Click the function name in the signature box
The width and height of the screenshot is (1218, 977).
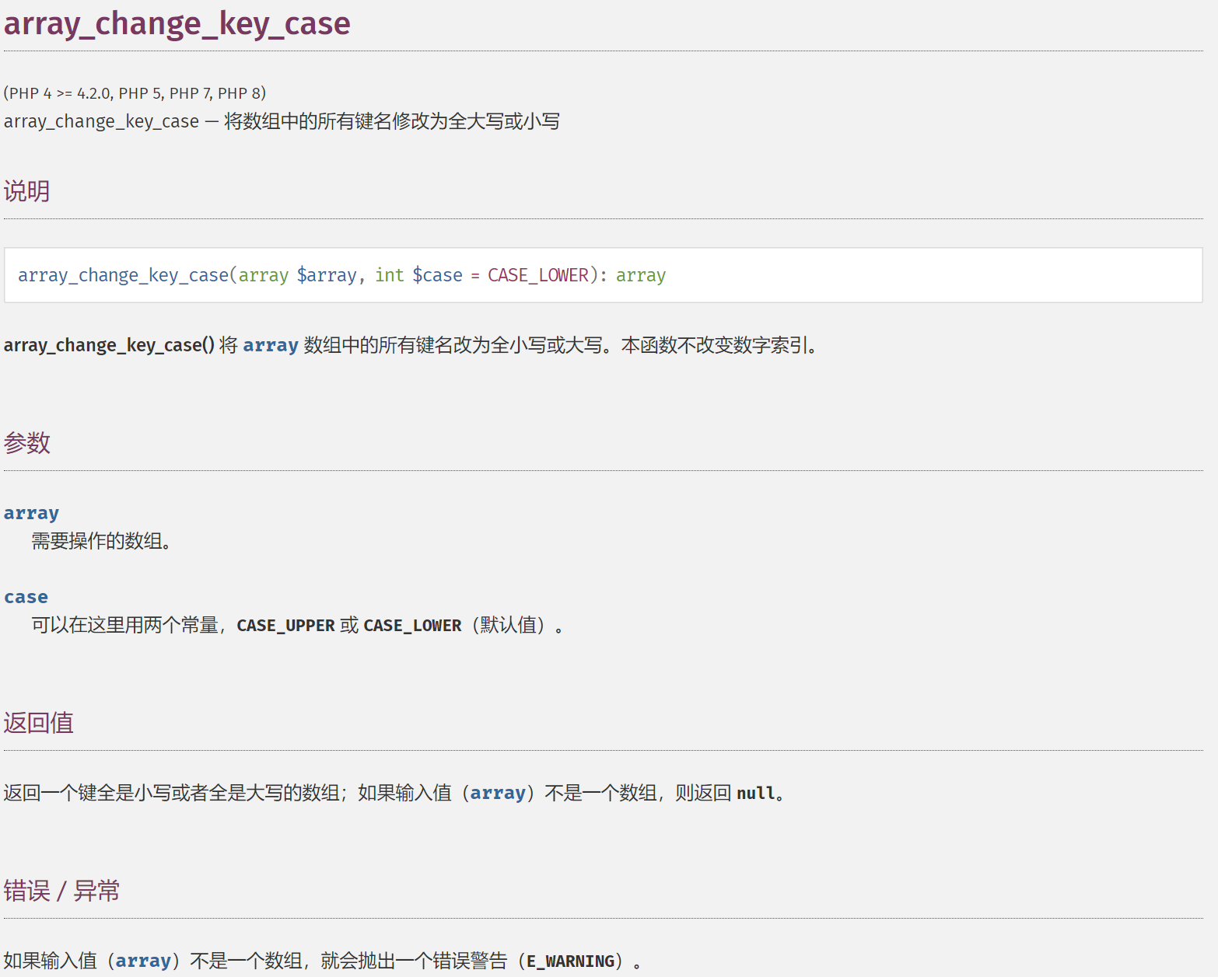pyautogui.click(x=123, y=275)
